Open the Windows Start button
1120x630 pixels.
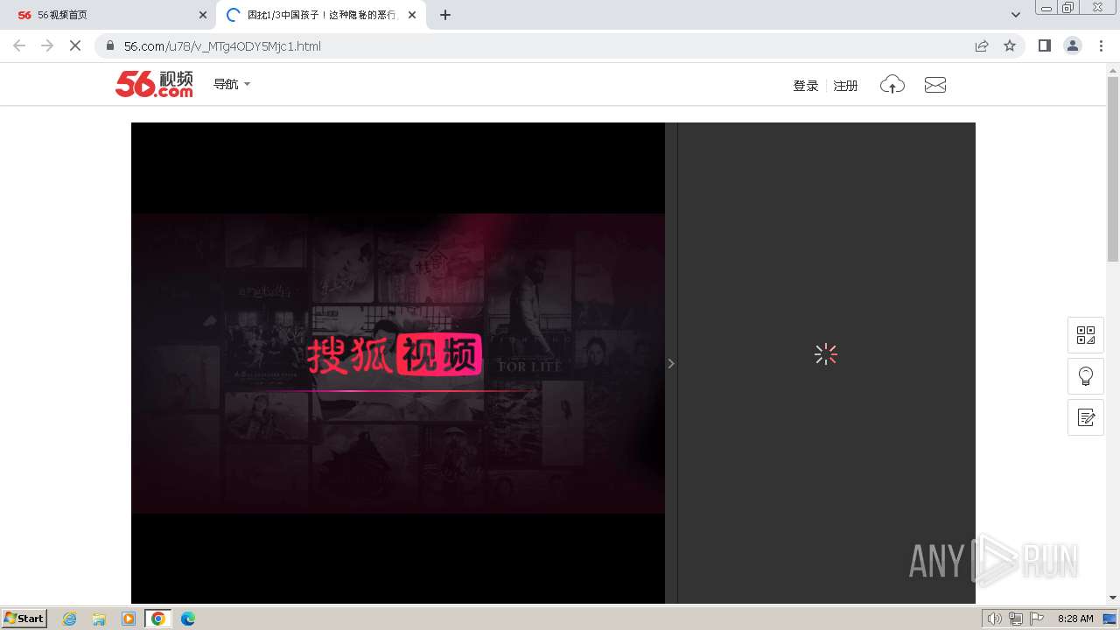pos(24,618)
